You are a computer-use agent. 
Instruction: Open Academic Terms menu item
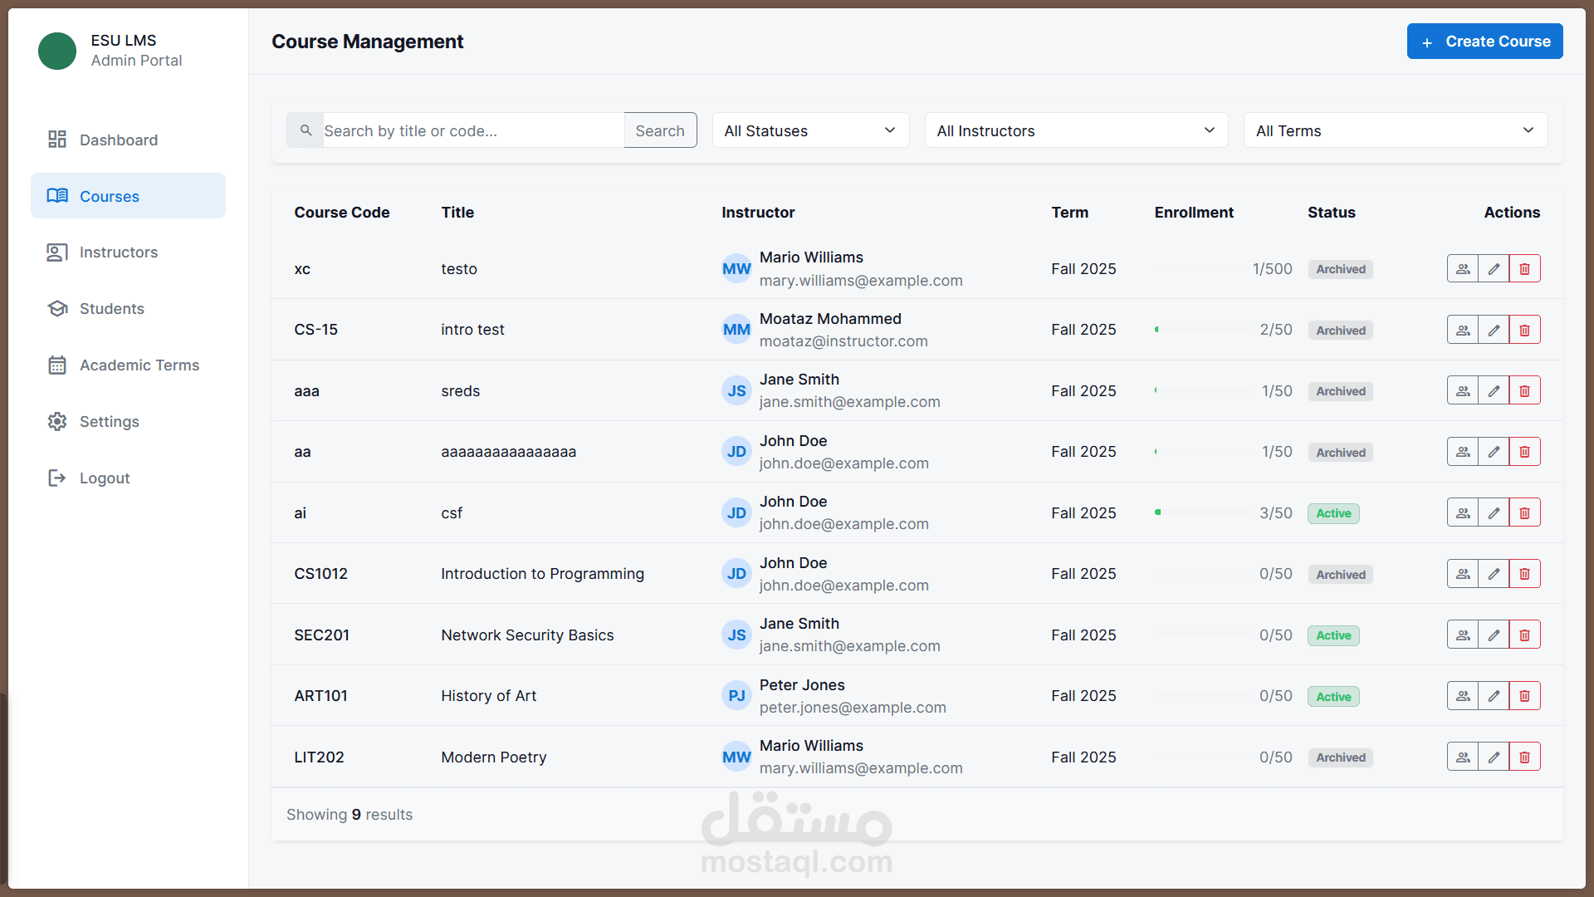coord(139,365)
